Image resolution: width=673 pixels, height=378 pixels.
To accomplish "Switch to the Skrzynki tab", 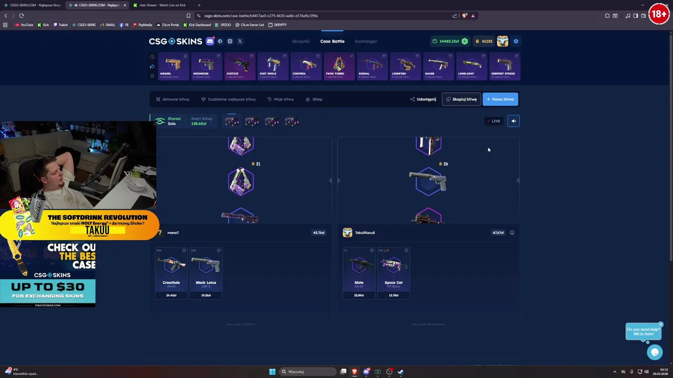I will 301,41.
